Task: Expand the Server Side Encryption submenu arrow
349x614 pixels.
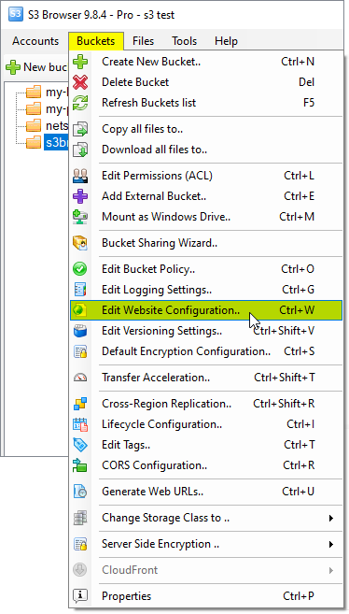Action: tap(331, 544)
